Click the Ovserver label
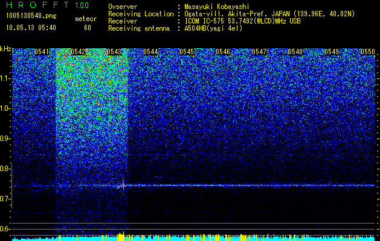Screen dimensions: 380x241 point(123,7)
